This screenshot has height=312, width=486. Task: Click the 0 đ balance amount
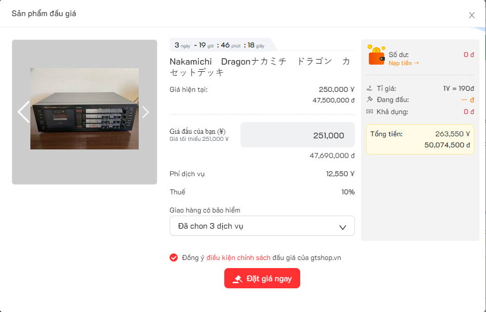click(469, 55)
